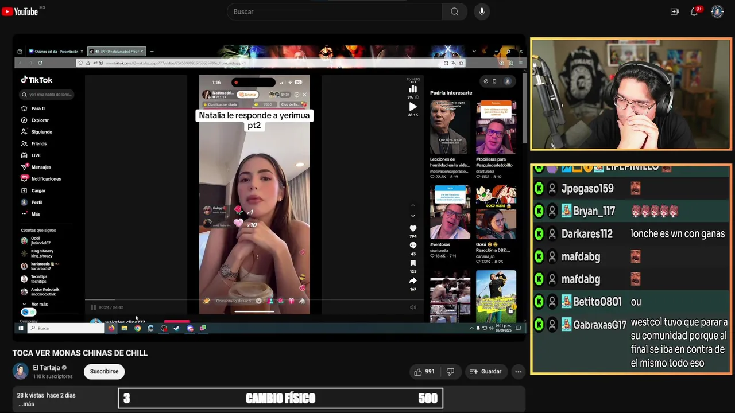Open #ventosas suggested video thumbnail
Viewport: 735px width, 413px height.
[x=450, y=212]
